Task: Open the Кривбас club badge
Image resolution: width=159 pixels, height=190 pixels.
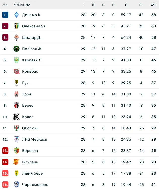Action: point(16,71)
